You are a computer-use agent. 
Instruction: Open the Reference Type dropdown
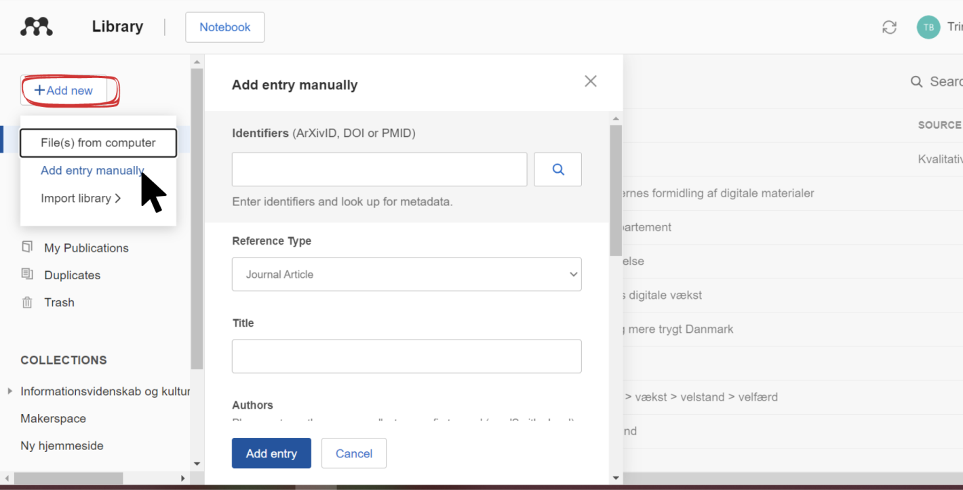tap(407, 274)
